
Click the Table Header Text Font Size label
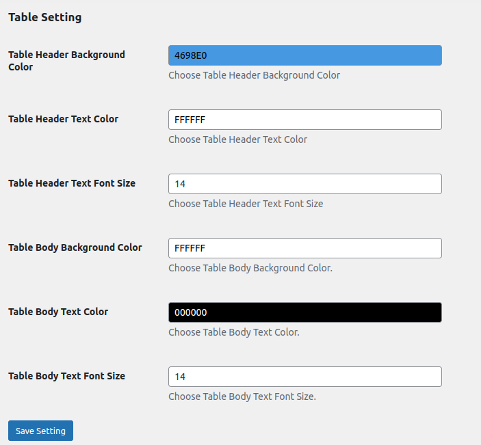point(72,183)
